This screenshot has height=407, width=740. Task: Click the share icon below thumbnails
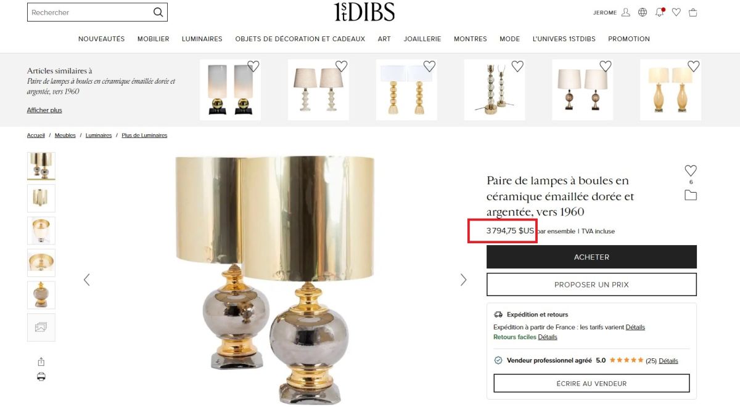click(41, 361)
